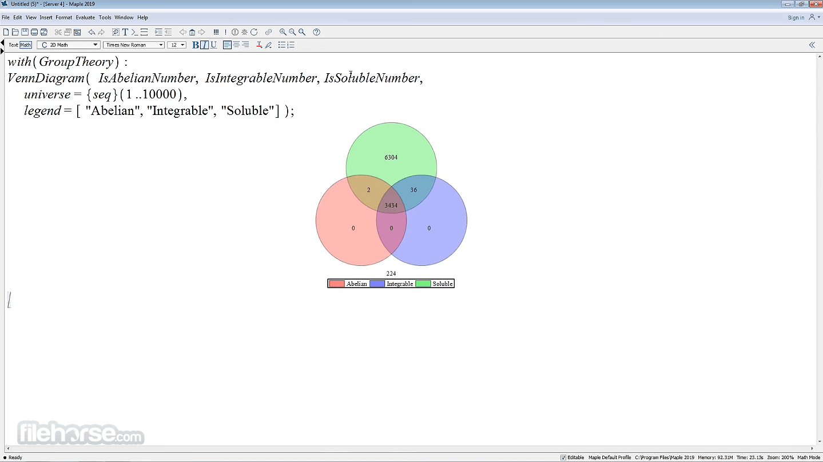
Task: Click the Sign in link
Action: (796, 18)
